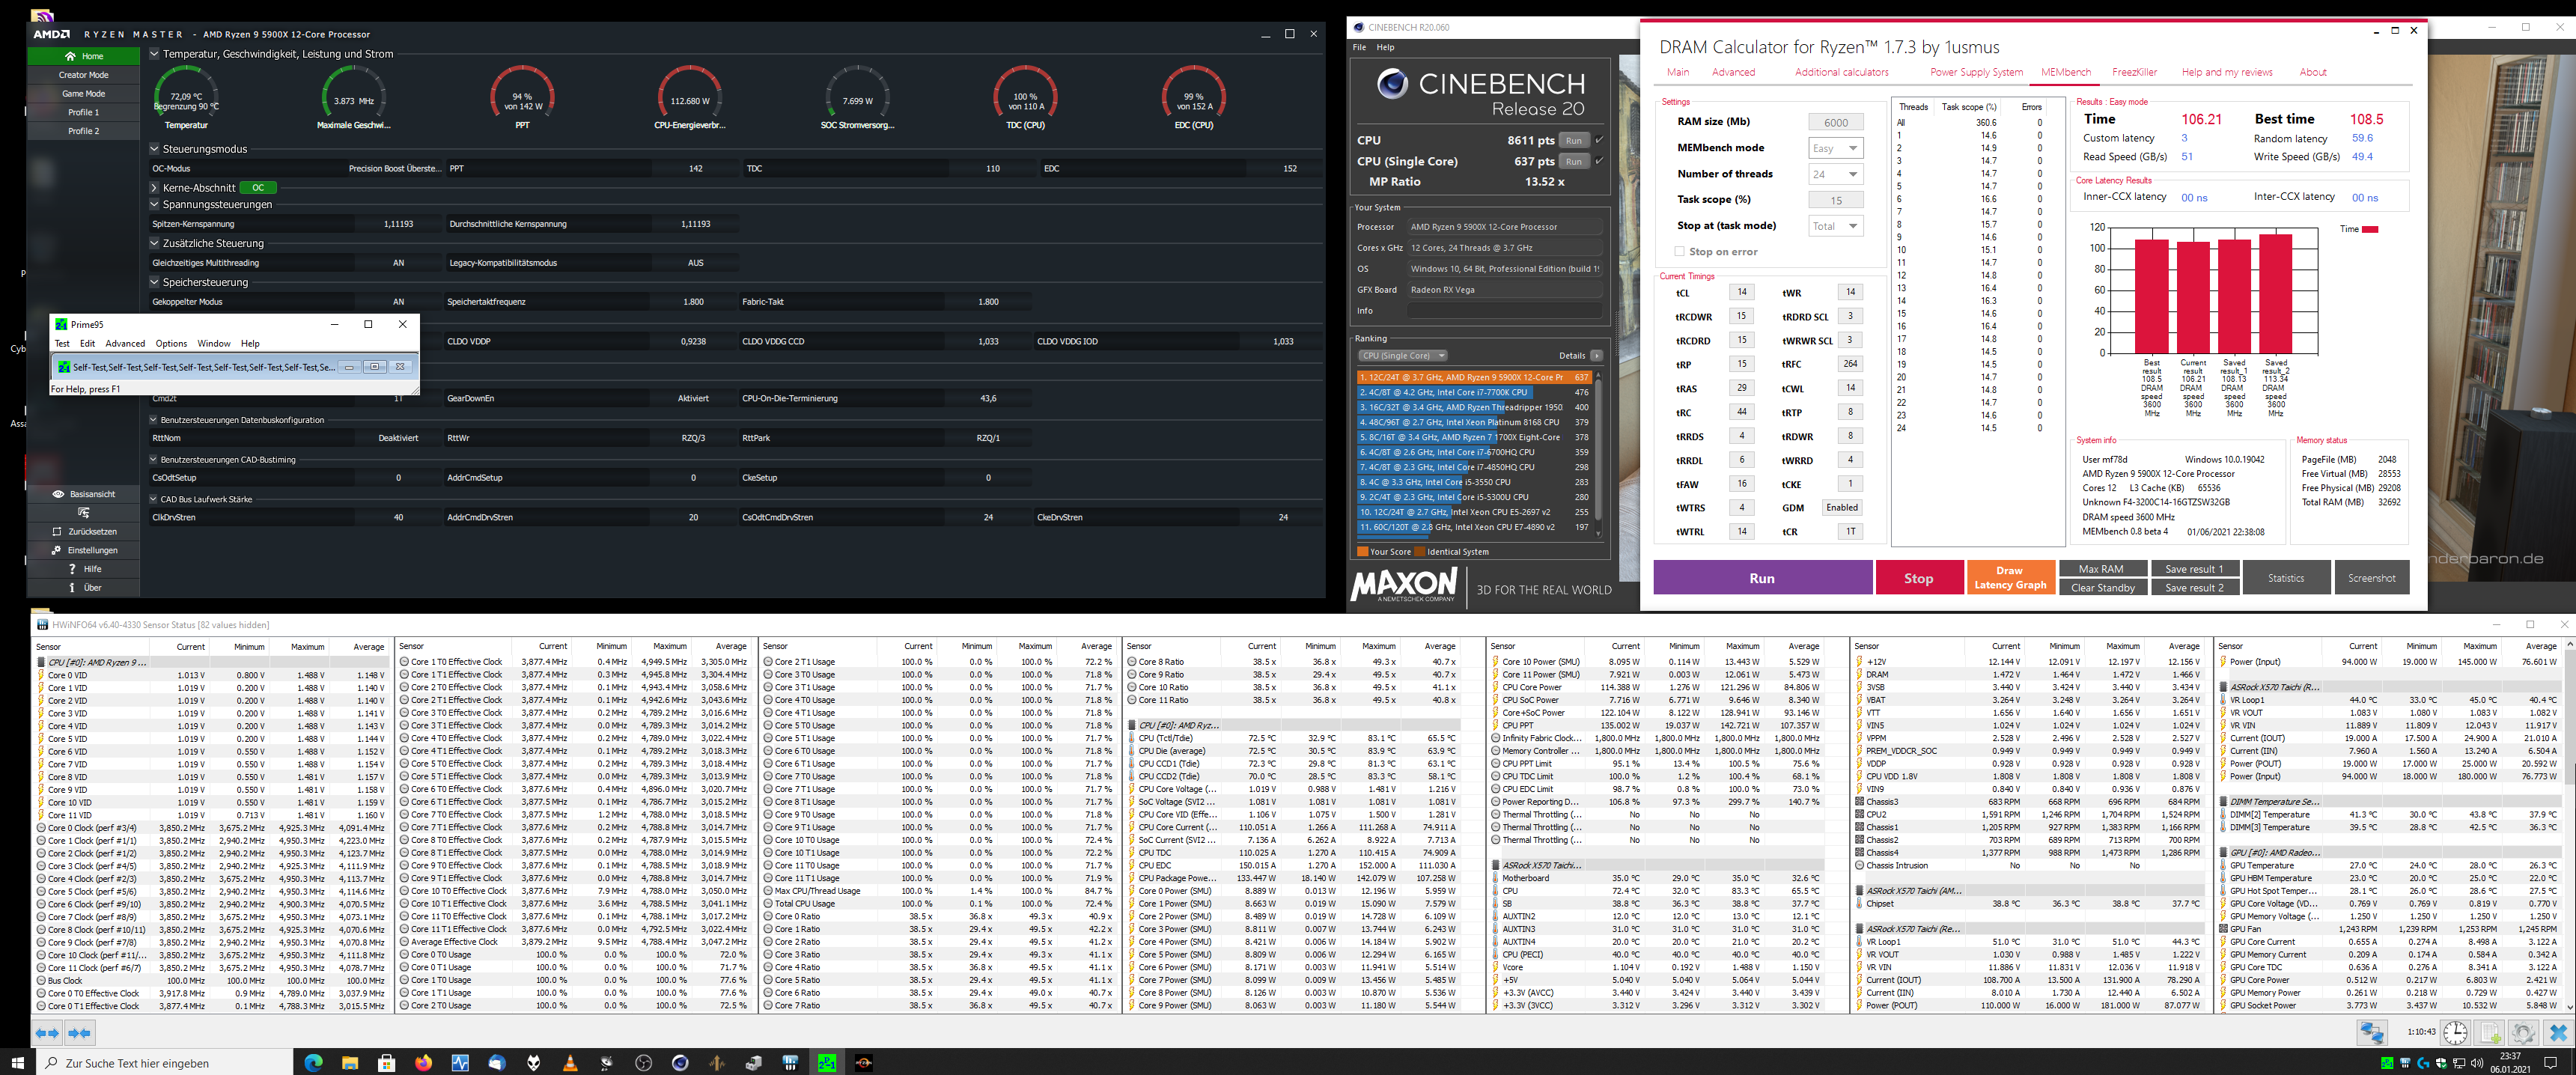This screenshot has height=1075, width=2576.
Task: Click RAM size input field
Action: 1836,122
